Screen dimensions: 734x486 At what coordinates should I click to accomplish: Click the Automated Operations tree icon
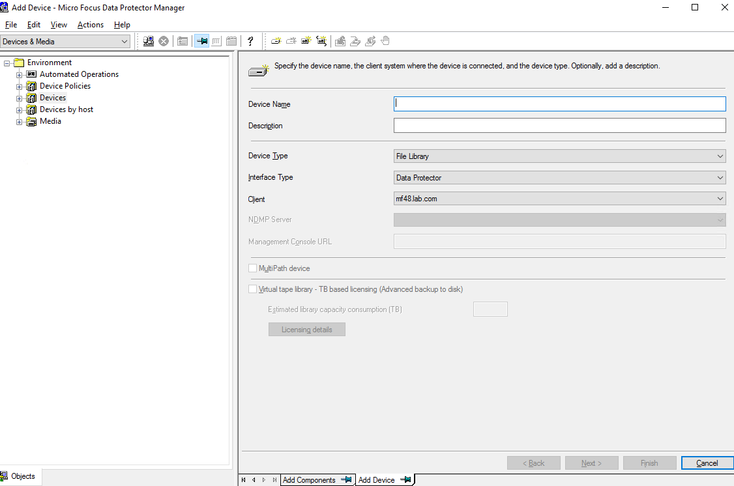31,74
